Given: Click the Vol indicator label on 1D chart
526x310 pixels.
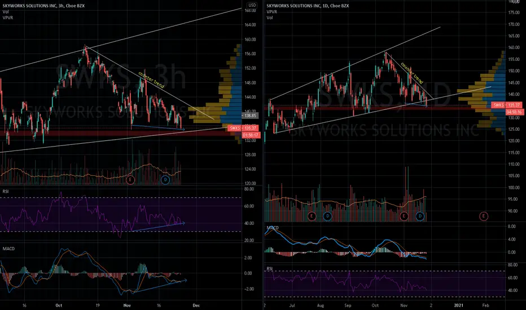Looking at the screenshot, I should tap(270, 17).
